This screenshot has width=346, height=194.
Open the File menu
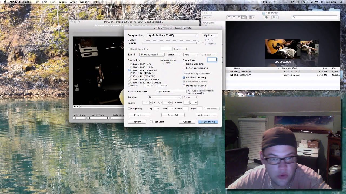[37, 2]
